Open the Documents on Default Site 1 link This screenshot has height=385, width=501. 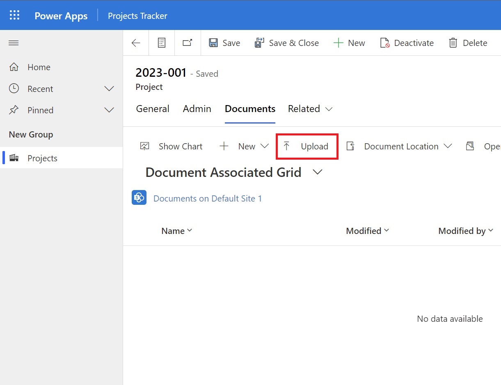pyautogui.click(x=207, y=198)
